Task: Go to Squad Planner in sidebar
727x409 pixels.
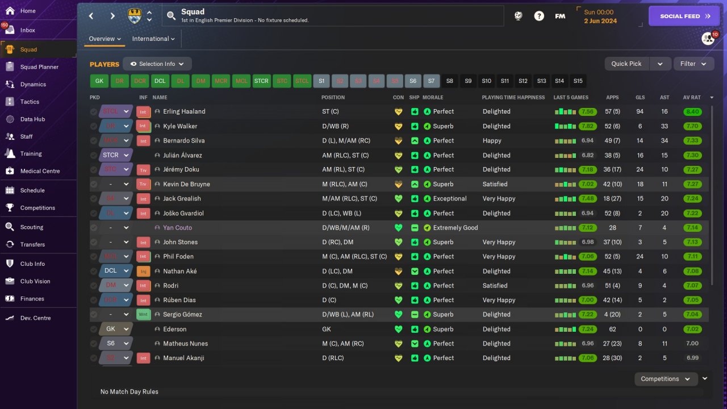Action: click(38, 67)
